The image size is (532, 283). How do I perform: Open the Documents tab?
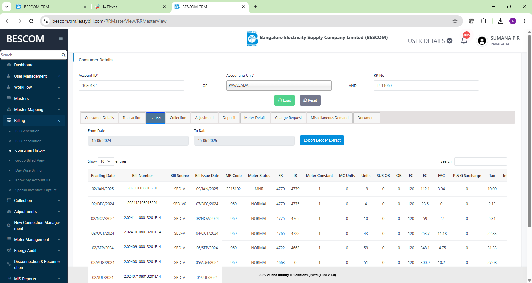[x=367, y=118]
